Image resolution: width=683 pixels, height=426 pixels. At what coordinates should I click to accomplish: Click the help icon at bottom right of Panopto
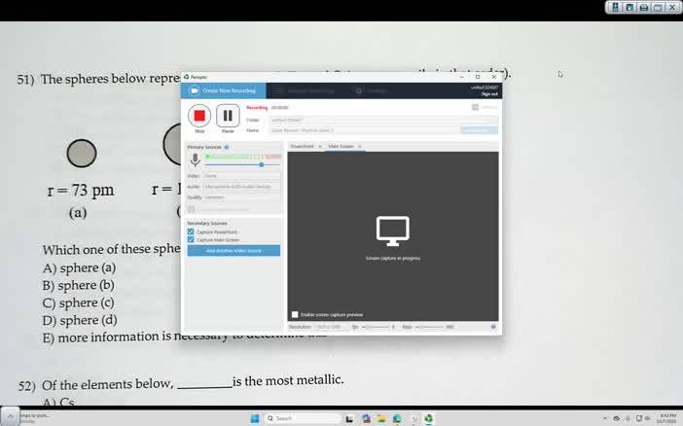[493, 327]
